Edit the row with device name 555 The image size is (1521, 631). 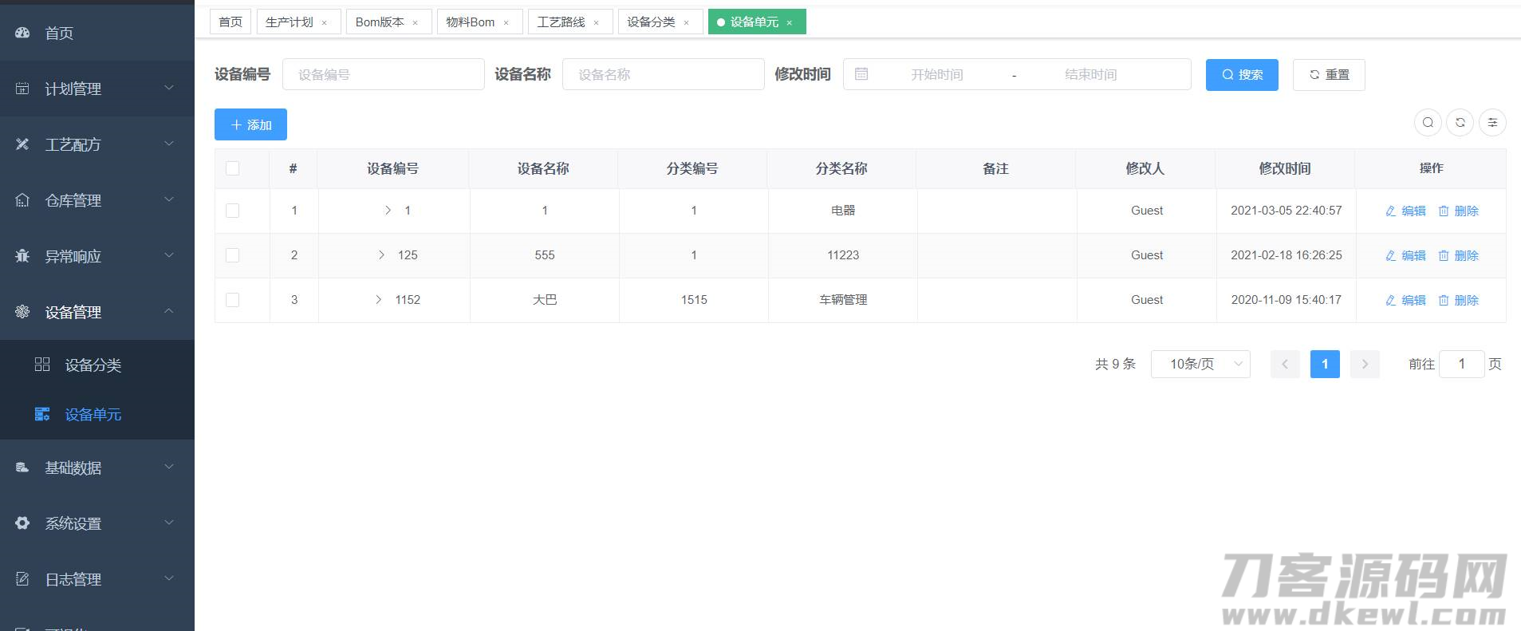(x=1405, y=255)
